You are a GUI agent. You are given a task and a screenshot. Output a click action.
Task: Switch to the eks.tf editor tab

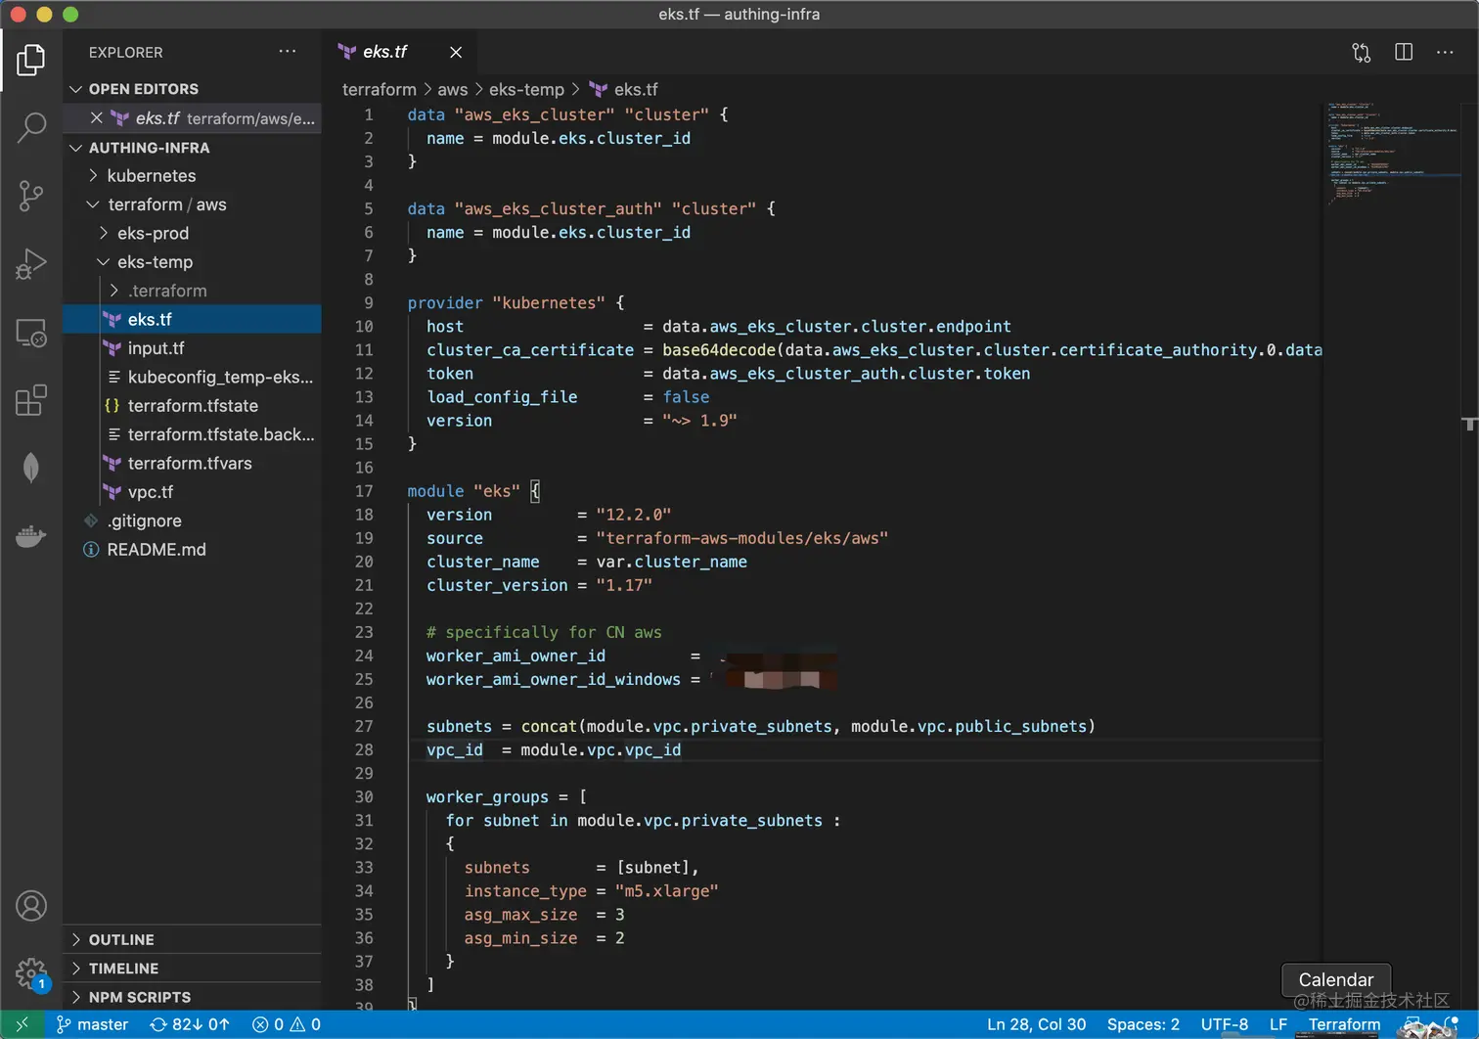384,52
